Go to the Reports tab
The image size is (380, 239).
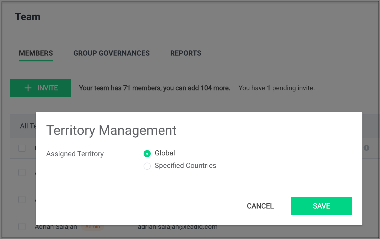[186, 53]
